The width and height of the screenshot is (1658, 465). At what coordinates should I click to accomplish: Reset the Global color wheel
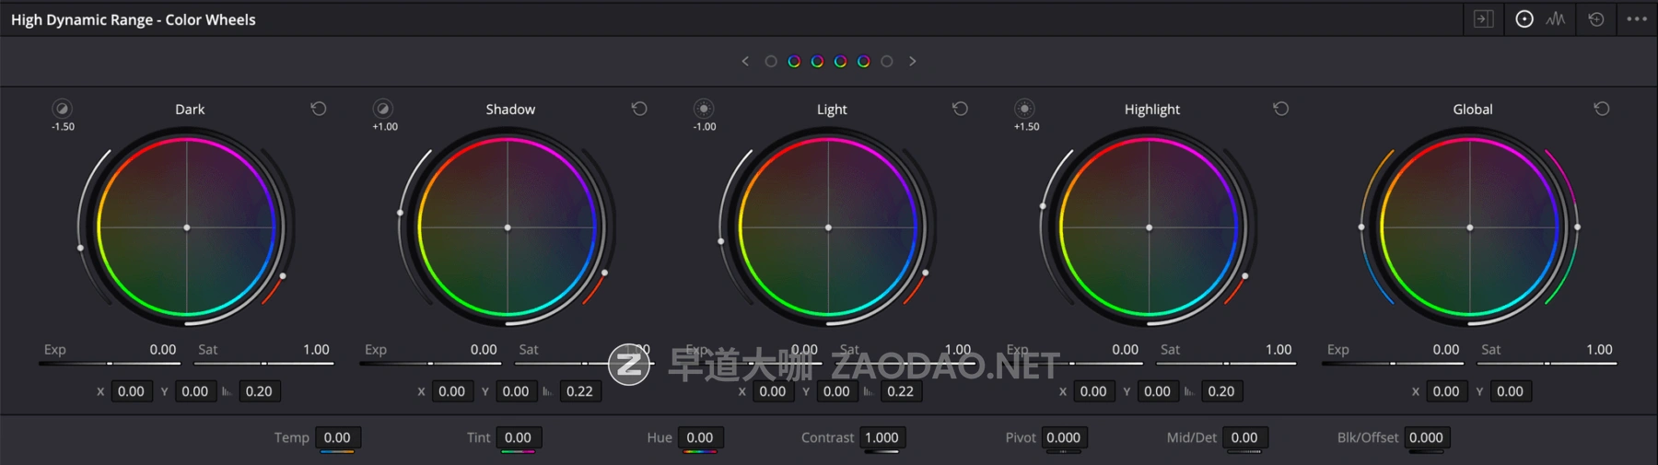tap(1602, 109)
